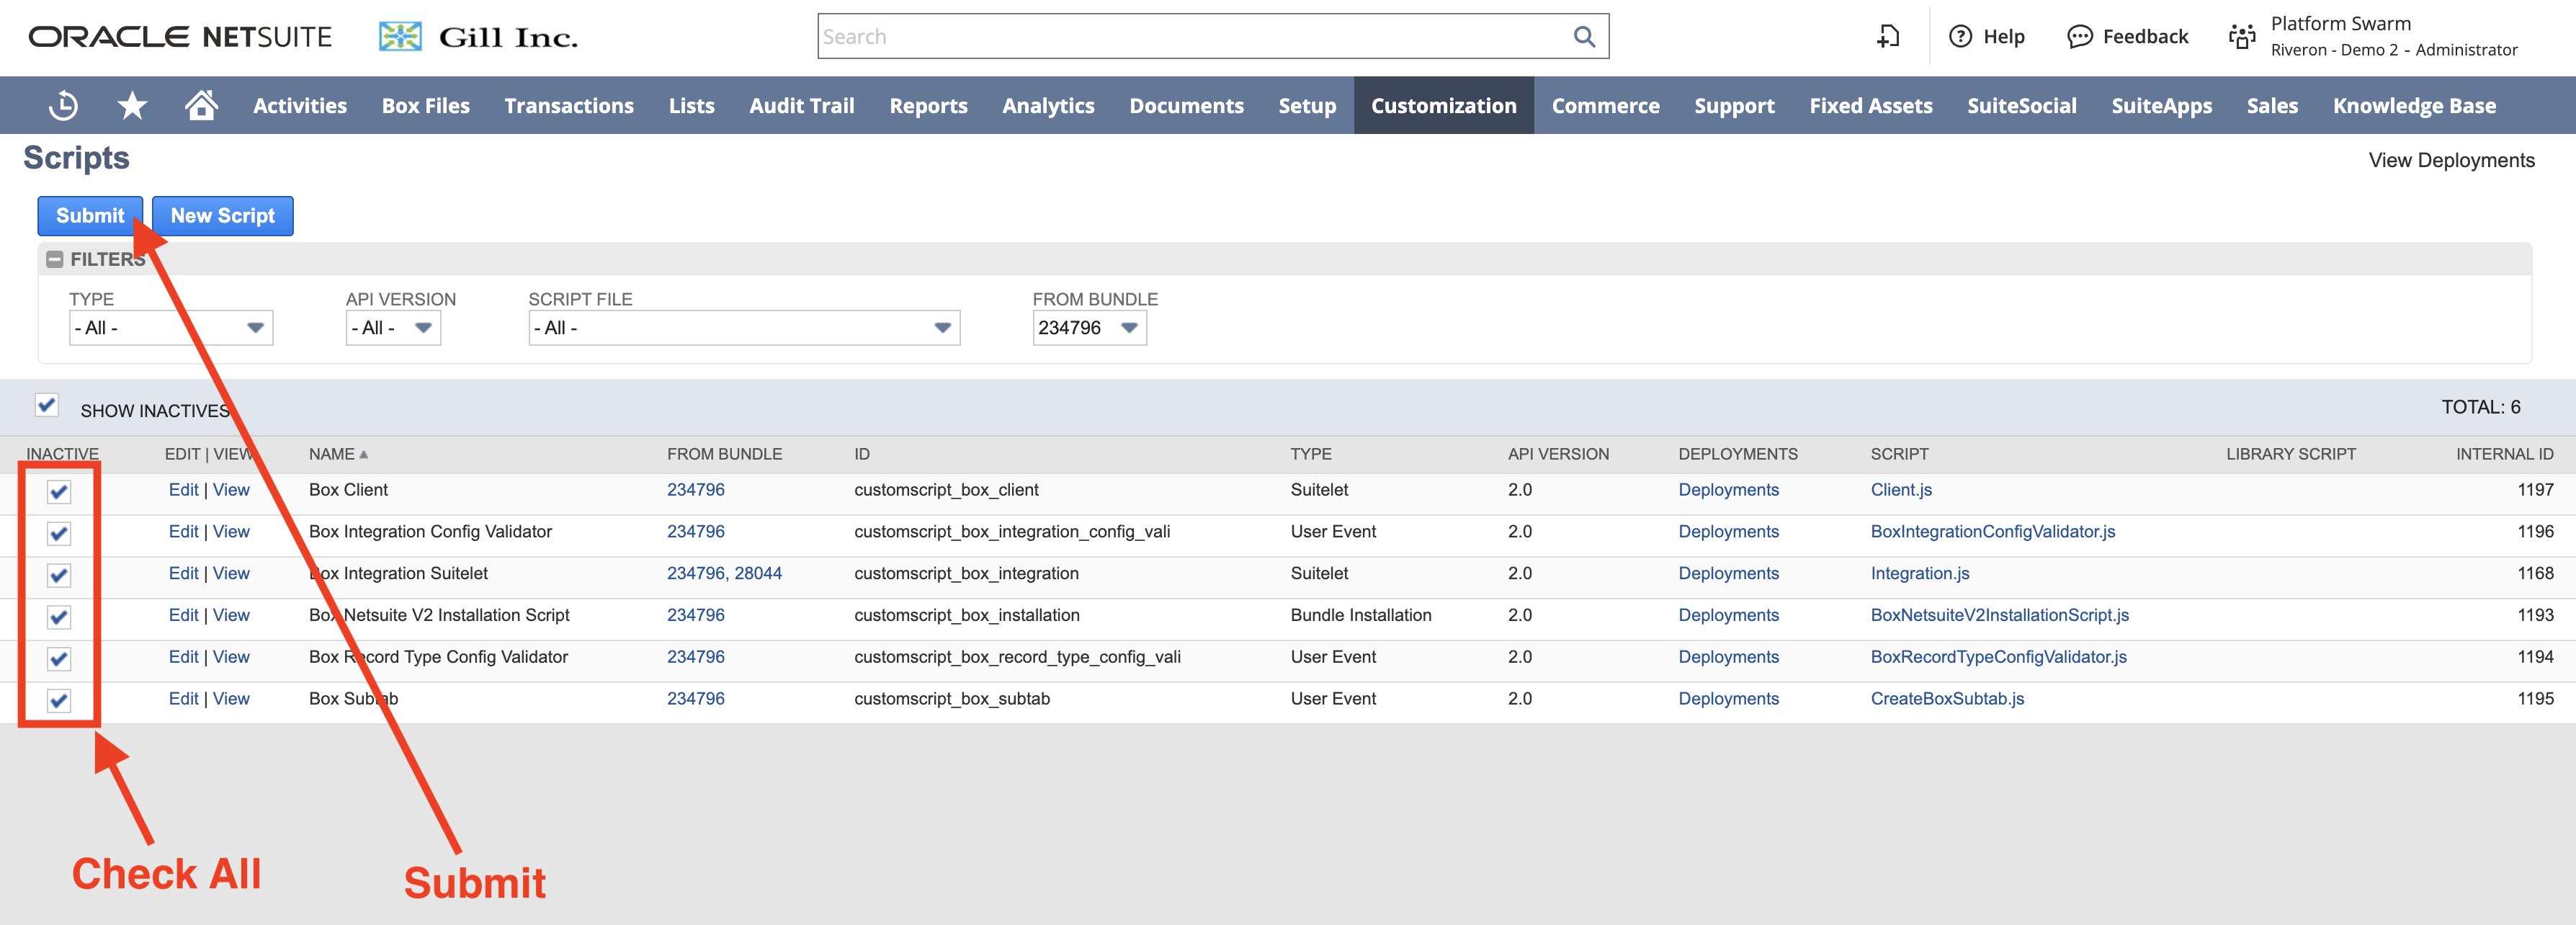Open the API Version filter dropdown
The width and height of the screenshot is (2576, 925).
393,328
